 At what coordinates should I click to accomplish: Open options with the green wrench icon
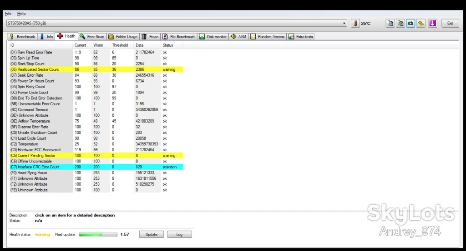tap(421, 23)
